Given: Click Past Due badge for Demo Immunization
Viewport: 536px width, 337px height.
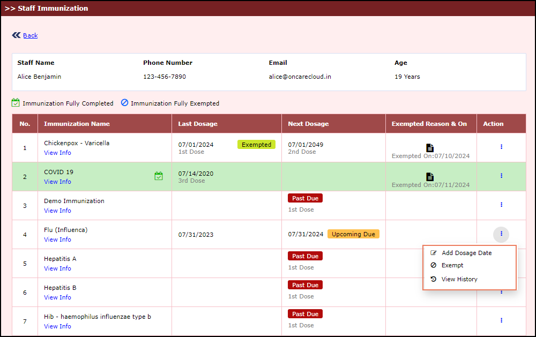Looking at the screenshot, I should click(x=305, y=198).
